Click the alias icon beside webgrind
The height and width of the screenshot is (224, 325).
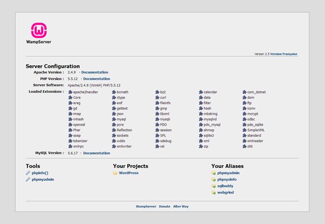[214, 193]
